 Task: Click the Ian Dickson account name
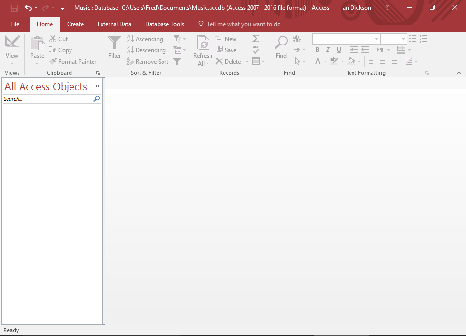(356, 8)
